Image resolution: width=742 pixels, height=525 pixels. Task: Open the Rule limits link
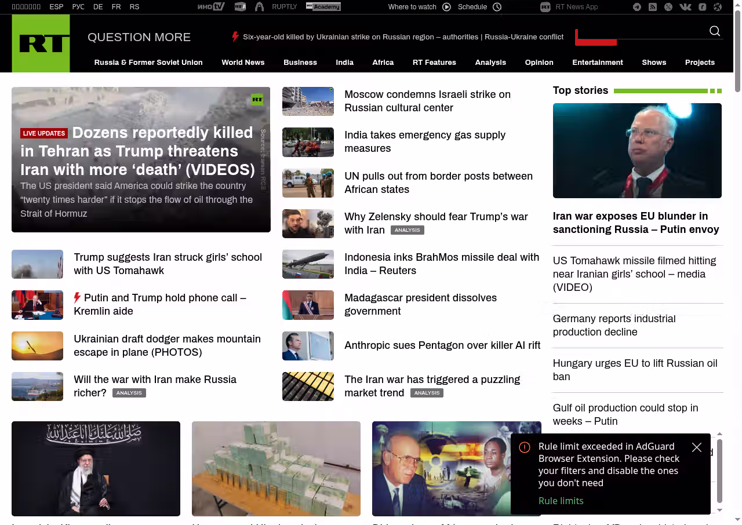561,501
